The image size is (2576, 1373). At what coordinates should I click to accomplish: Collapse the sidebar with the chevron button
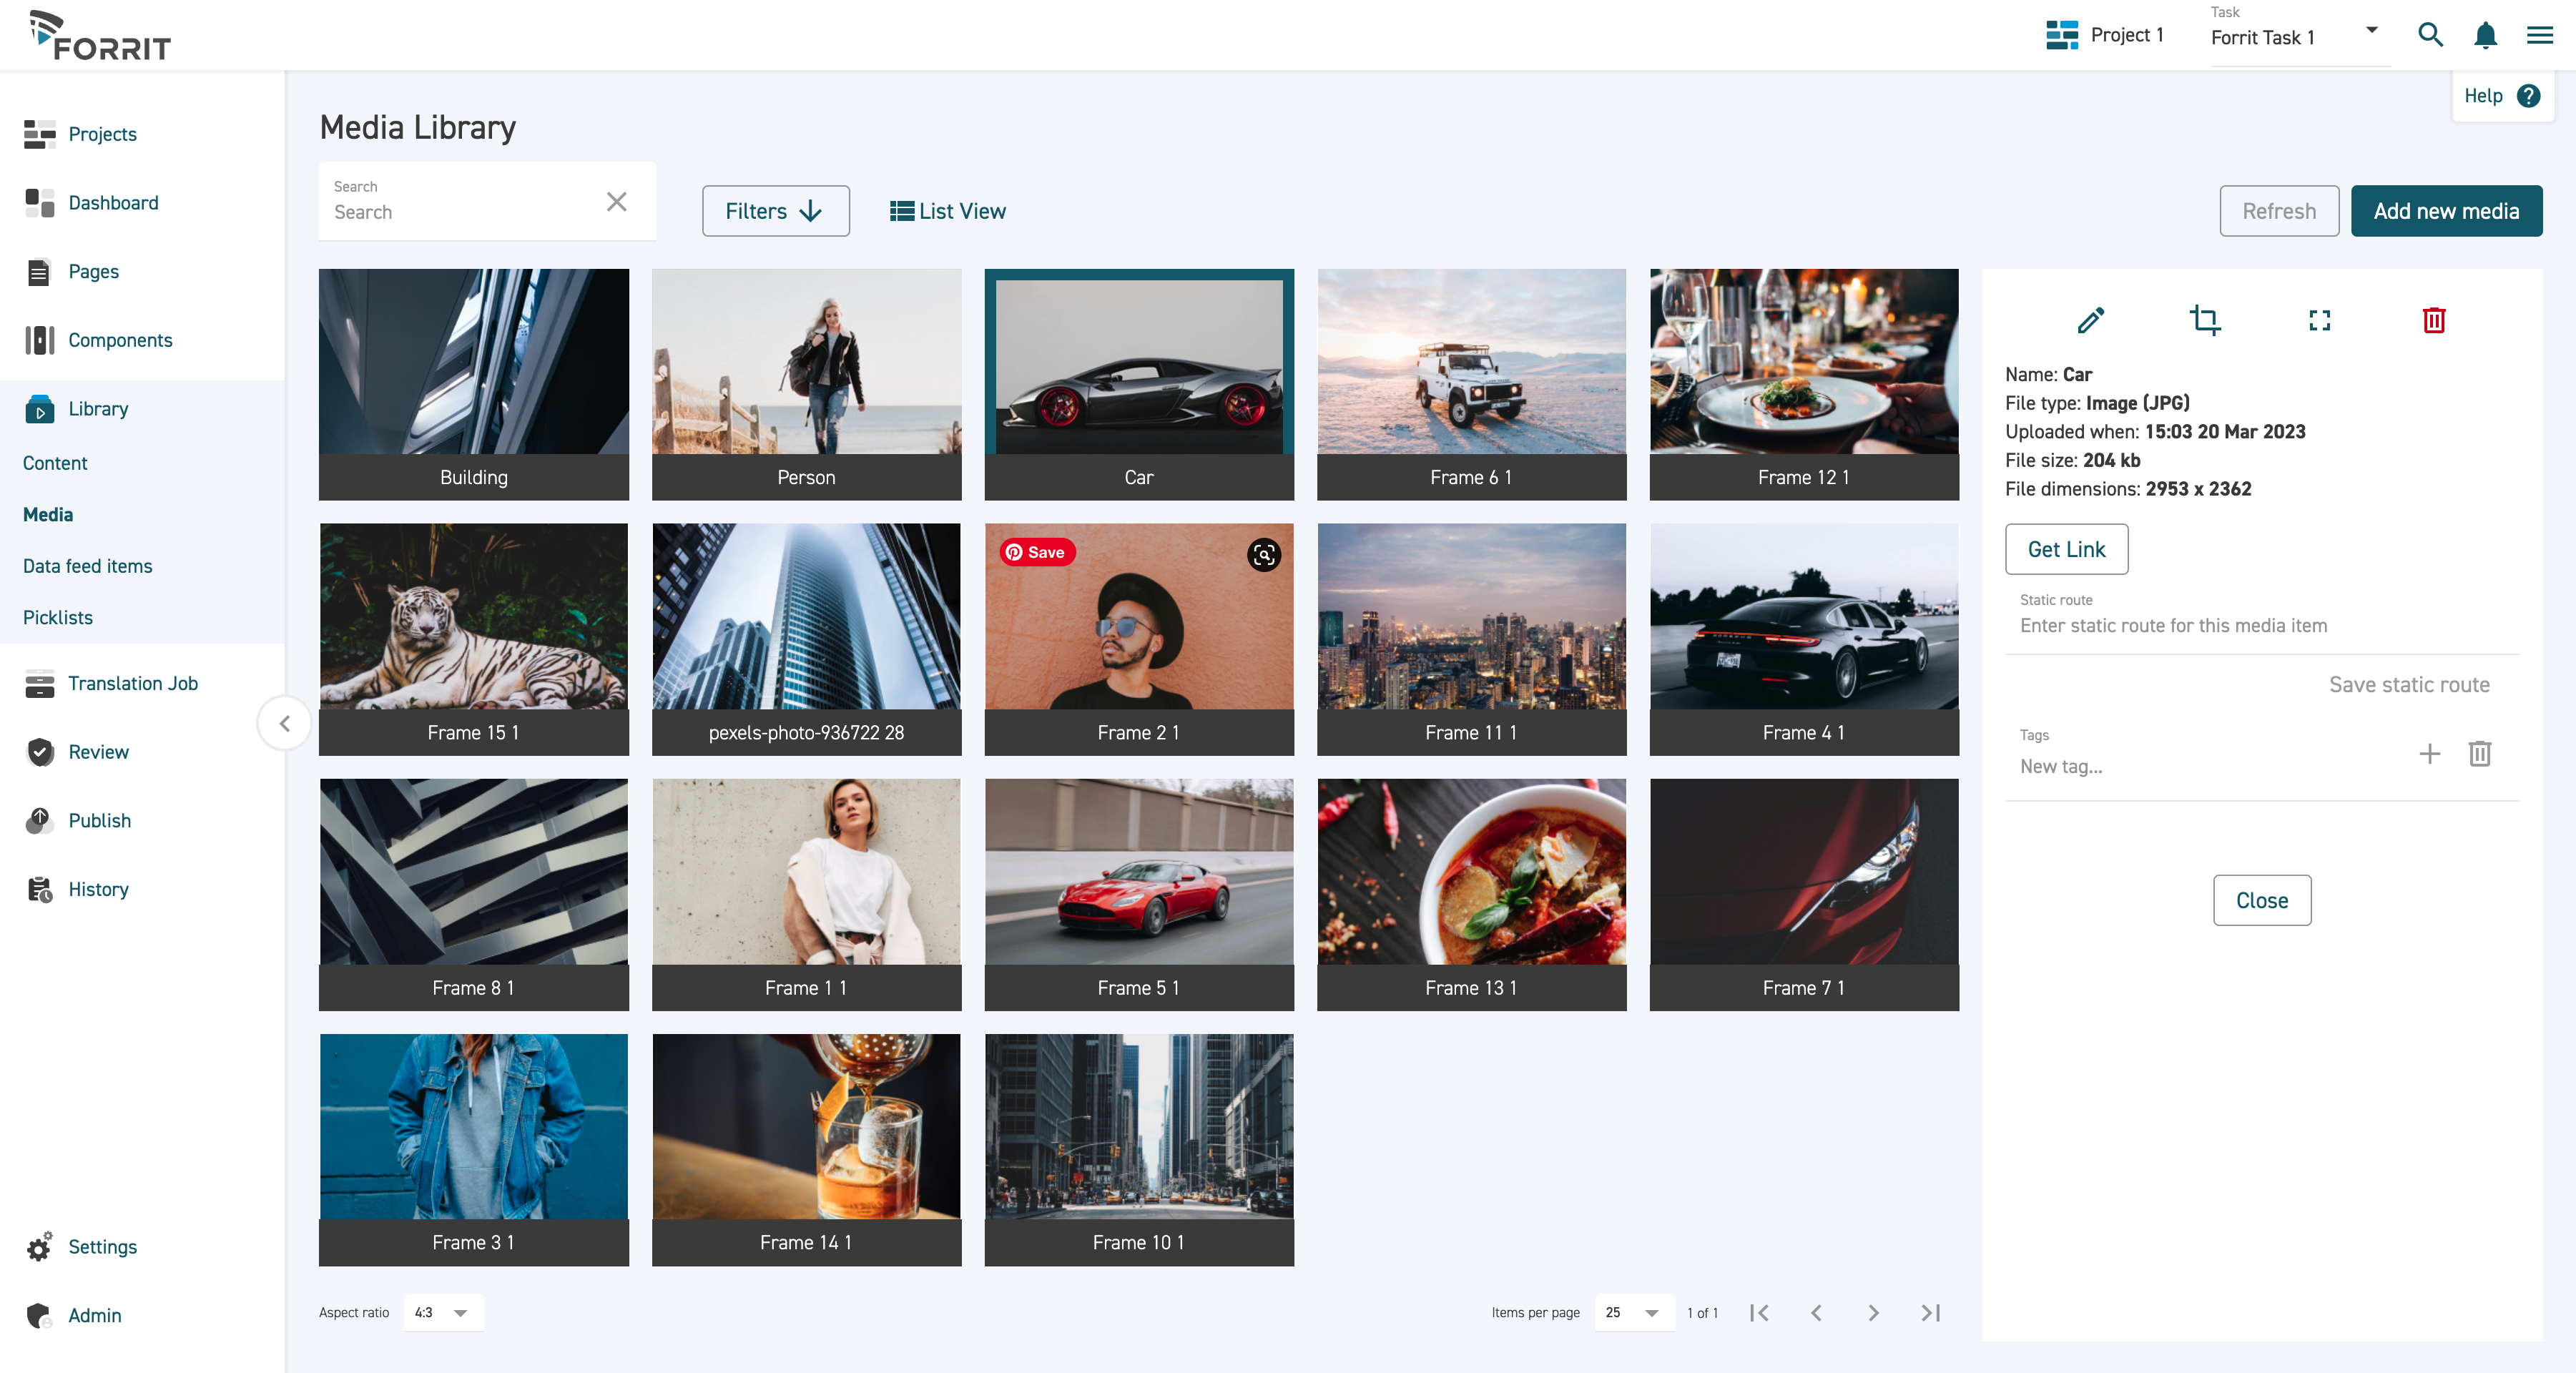285,723
